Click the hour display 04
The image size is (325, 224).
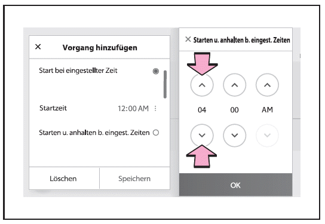pyautogui.click(x=202, y=110)
